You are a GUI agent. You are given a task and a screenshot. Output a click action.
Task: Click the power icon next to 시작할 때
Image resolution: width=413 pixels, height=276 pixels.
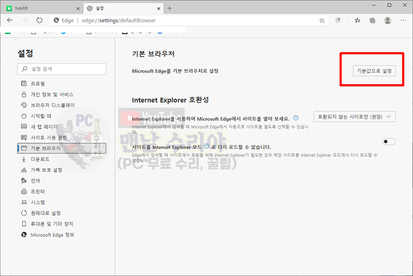pyautogui.click(x=24, y=116)
